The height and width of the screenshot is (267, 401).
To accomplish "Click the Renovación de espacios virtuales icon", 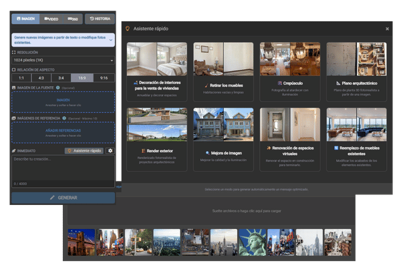I will coord(269,148).
